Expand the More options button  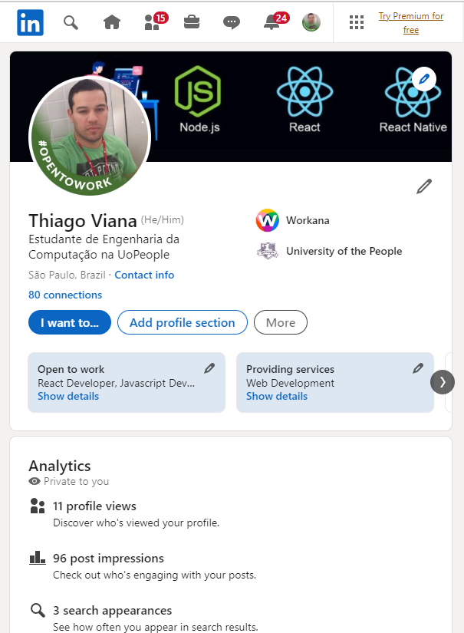280,323
